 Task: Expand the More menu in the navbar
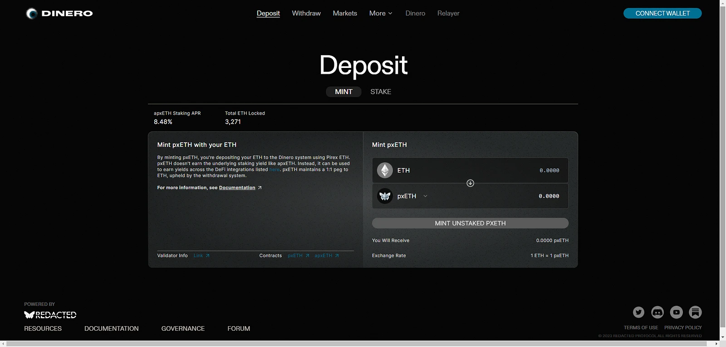[x=381, y=14]
